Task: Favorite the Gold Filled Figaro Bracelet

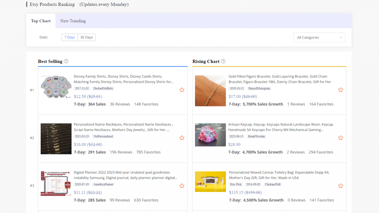Action: pos(341,90)
